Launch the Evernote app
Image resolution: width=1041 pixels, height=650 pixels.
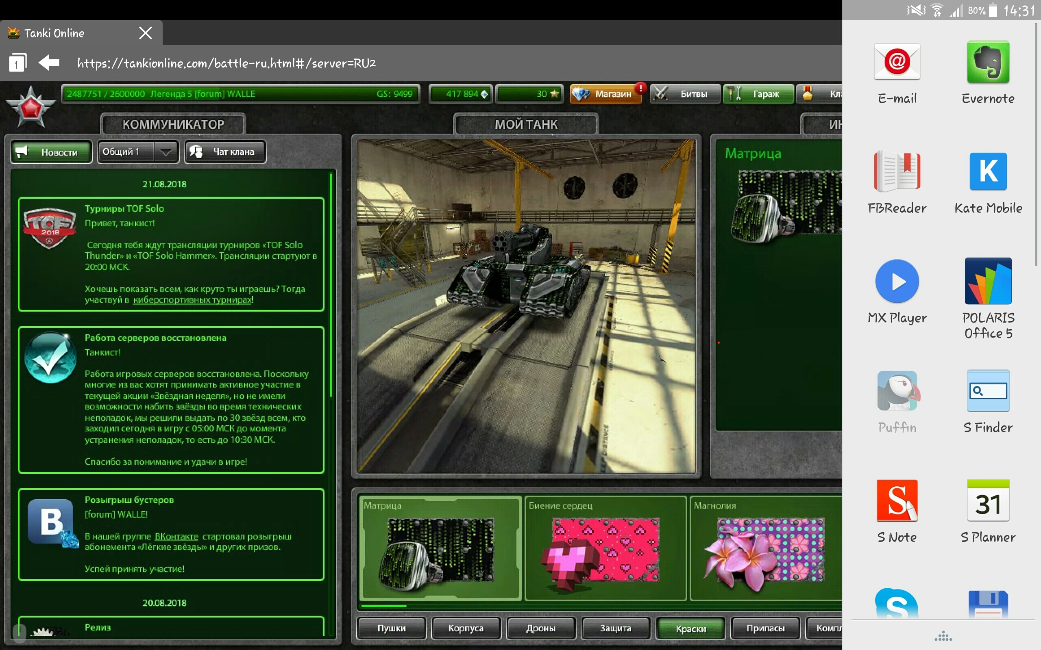coord(988,73)
